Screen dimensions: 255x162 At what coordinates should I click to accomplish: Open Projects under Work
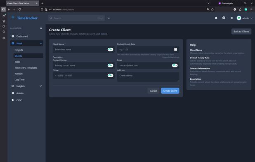coord(19,50)
